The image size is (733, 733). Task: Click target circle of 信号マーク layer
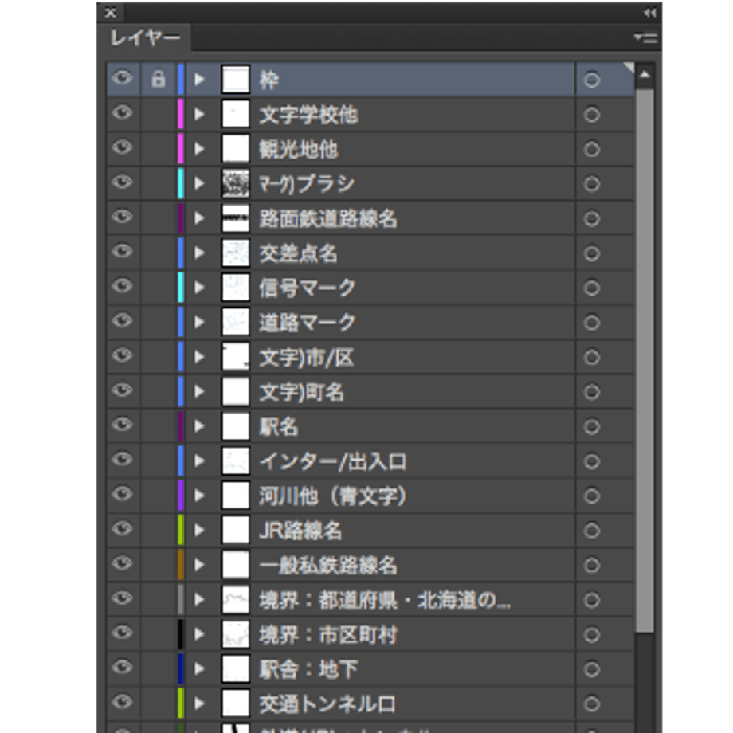pos(592,288)
